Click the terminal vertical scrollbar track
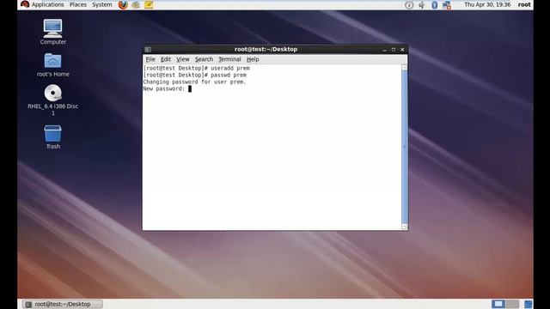550x309 pixels. click(405, 147)
